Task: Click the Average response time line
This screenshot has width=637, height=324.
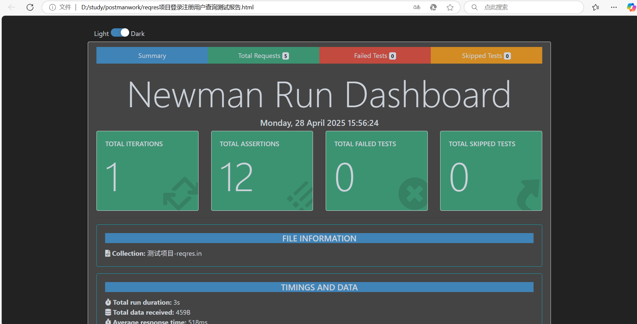Action: (156, 321)
